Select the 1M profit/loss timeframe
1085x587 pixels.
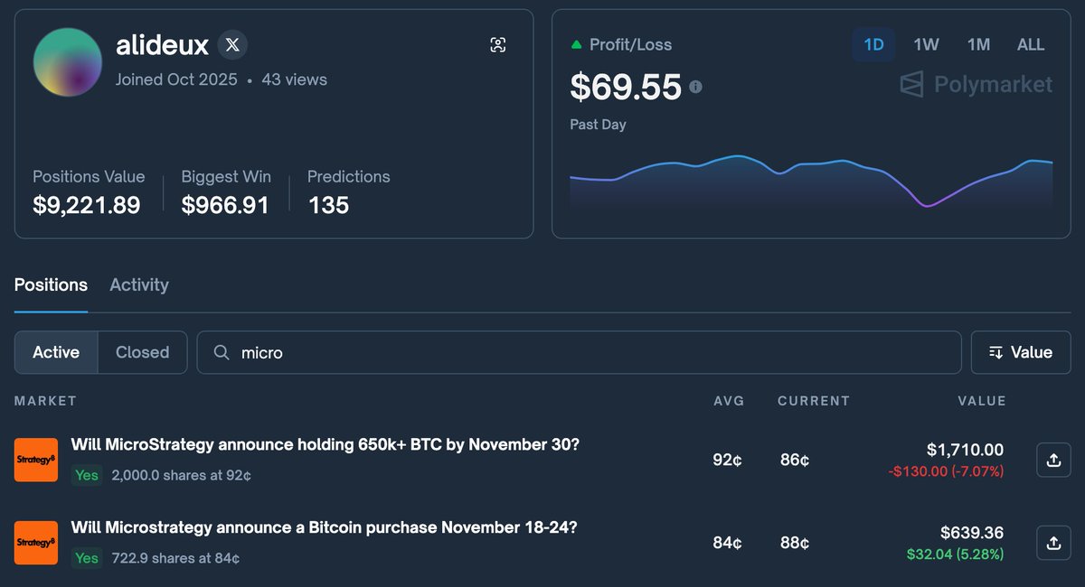click(x=978, y=44)
